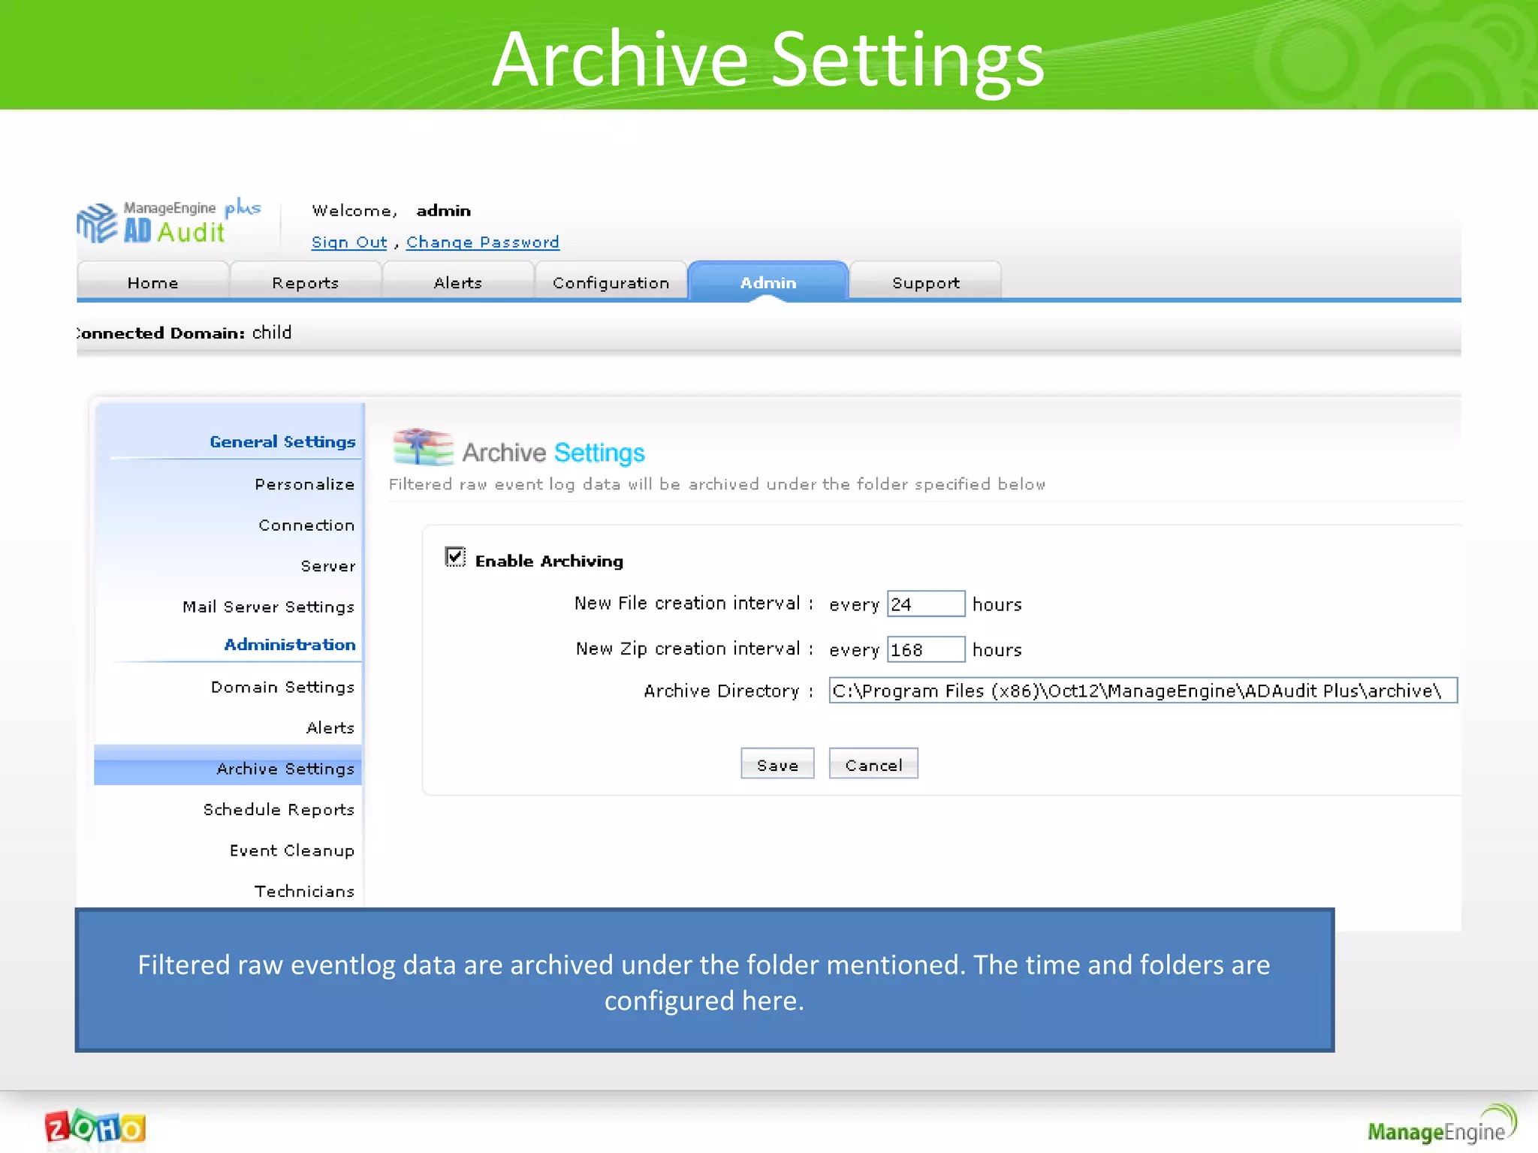Open the Alerts tab
Screen dimensions: 1538x1153
(458, 282)
